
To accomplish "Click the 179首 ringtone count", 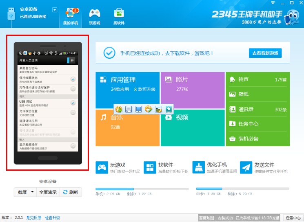I will [281, 79].
